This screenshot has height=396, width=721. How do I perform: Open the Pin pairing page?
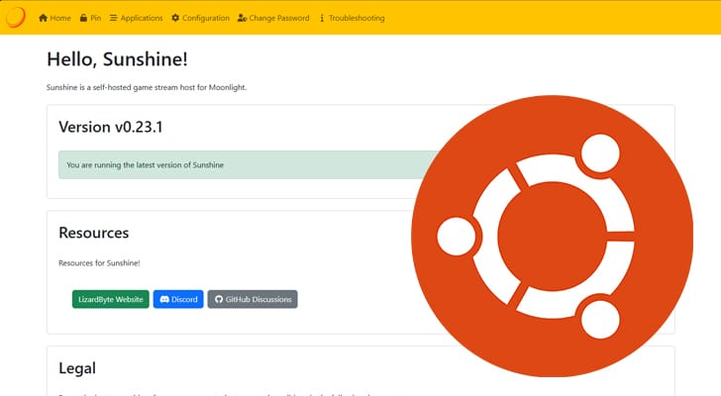click(x=95, y=18)
